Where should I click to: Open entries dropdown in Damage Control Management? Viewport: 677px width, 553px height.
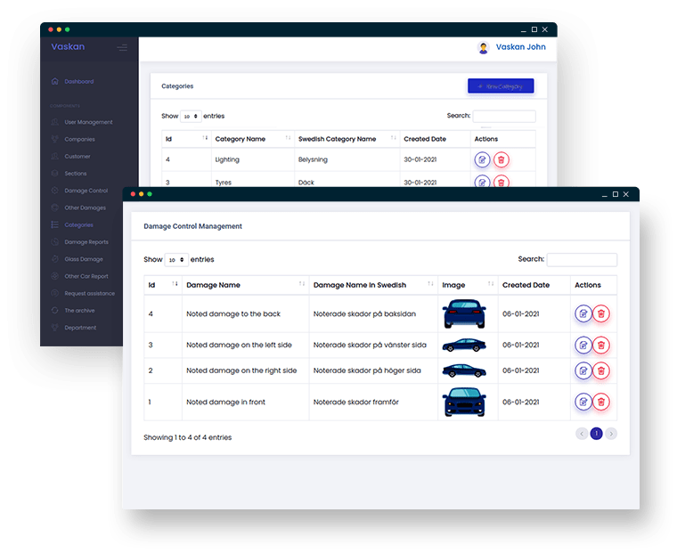point(176,260)
